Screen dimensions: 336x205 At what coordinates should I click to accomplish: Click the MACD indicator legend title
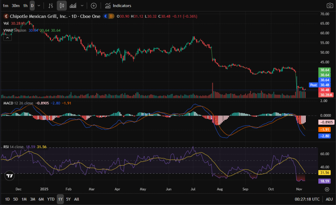pos(9,103)
